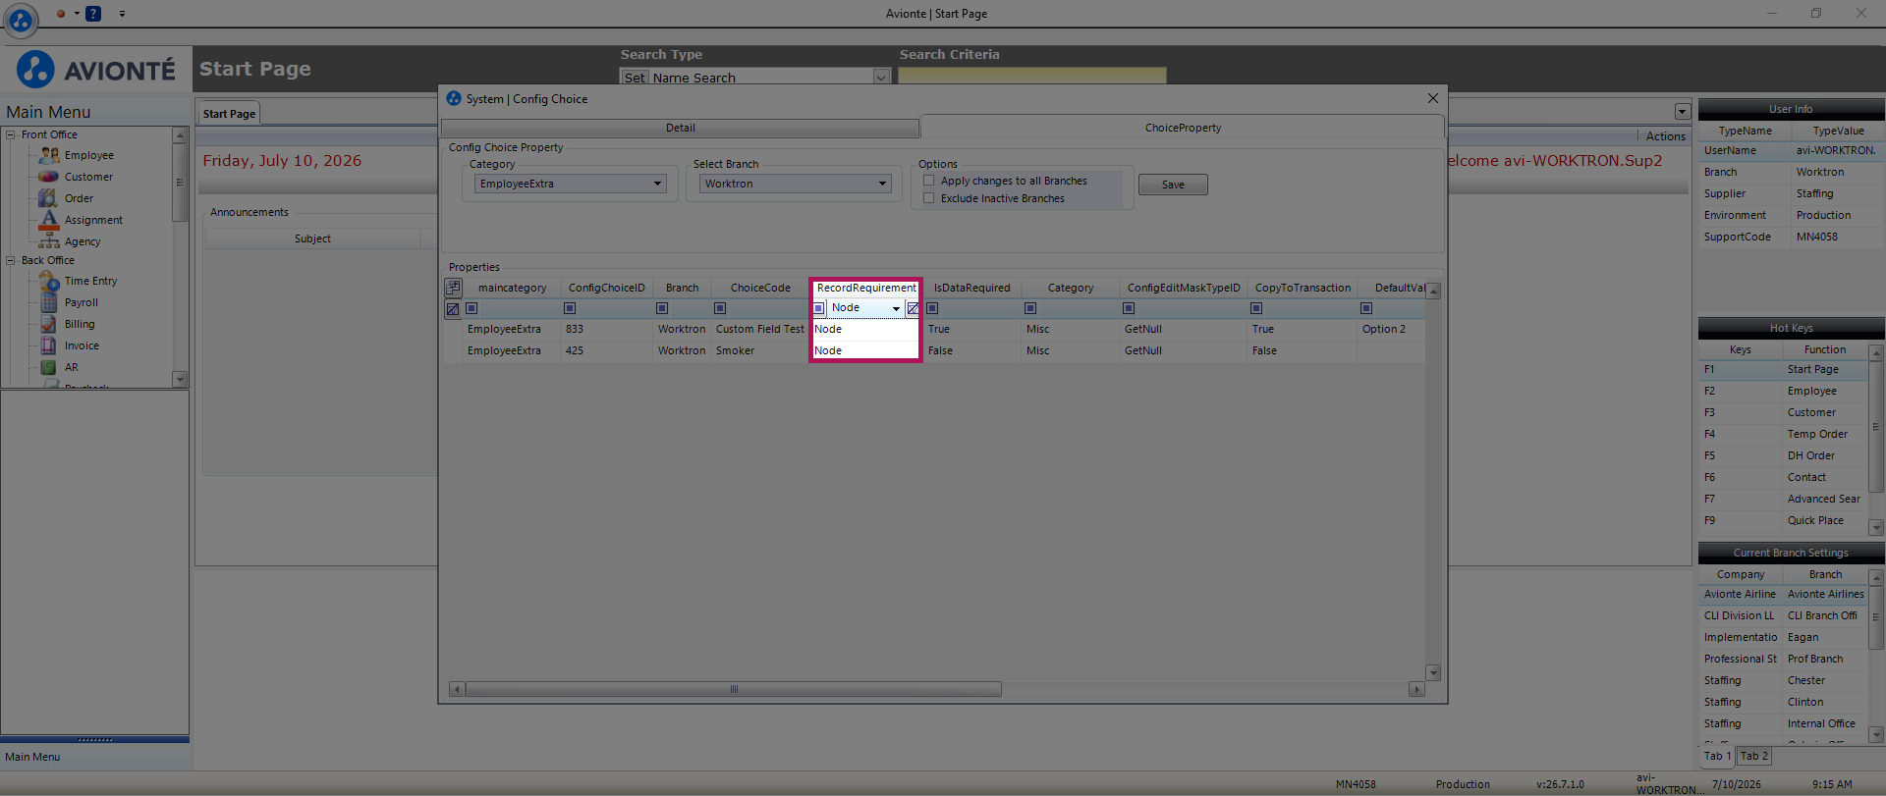Image resolution: width=1886 pixels, height=796 pixels.
Task: Click the Properties grid horizontal scrollbar thumb
Action: (734, 689)
